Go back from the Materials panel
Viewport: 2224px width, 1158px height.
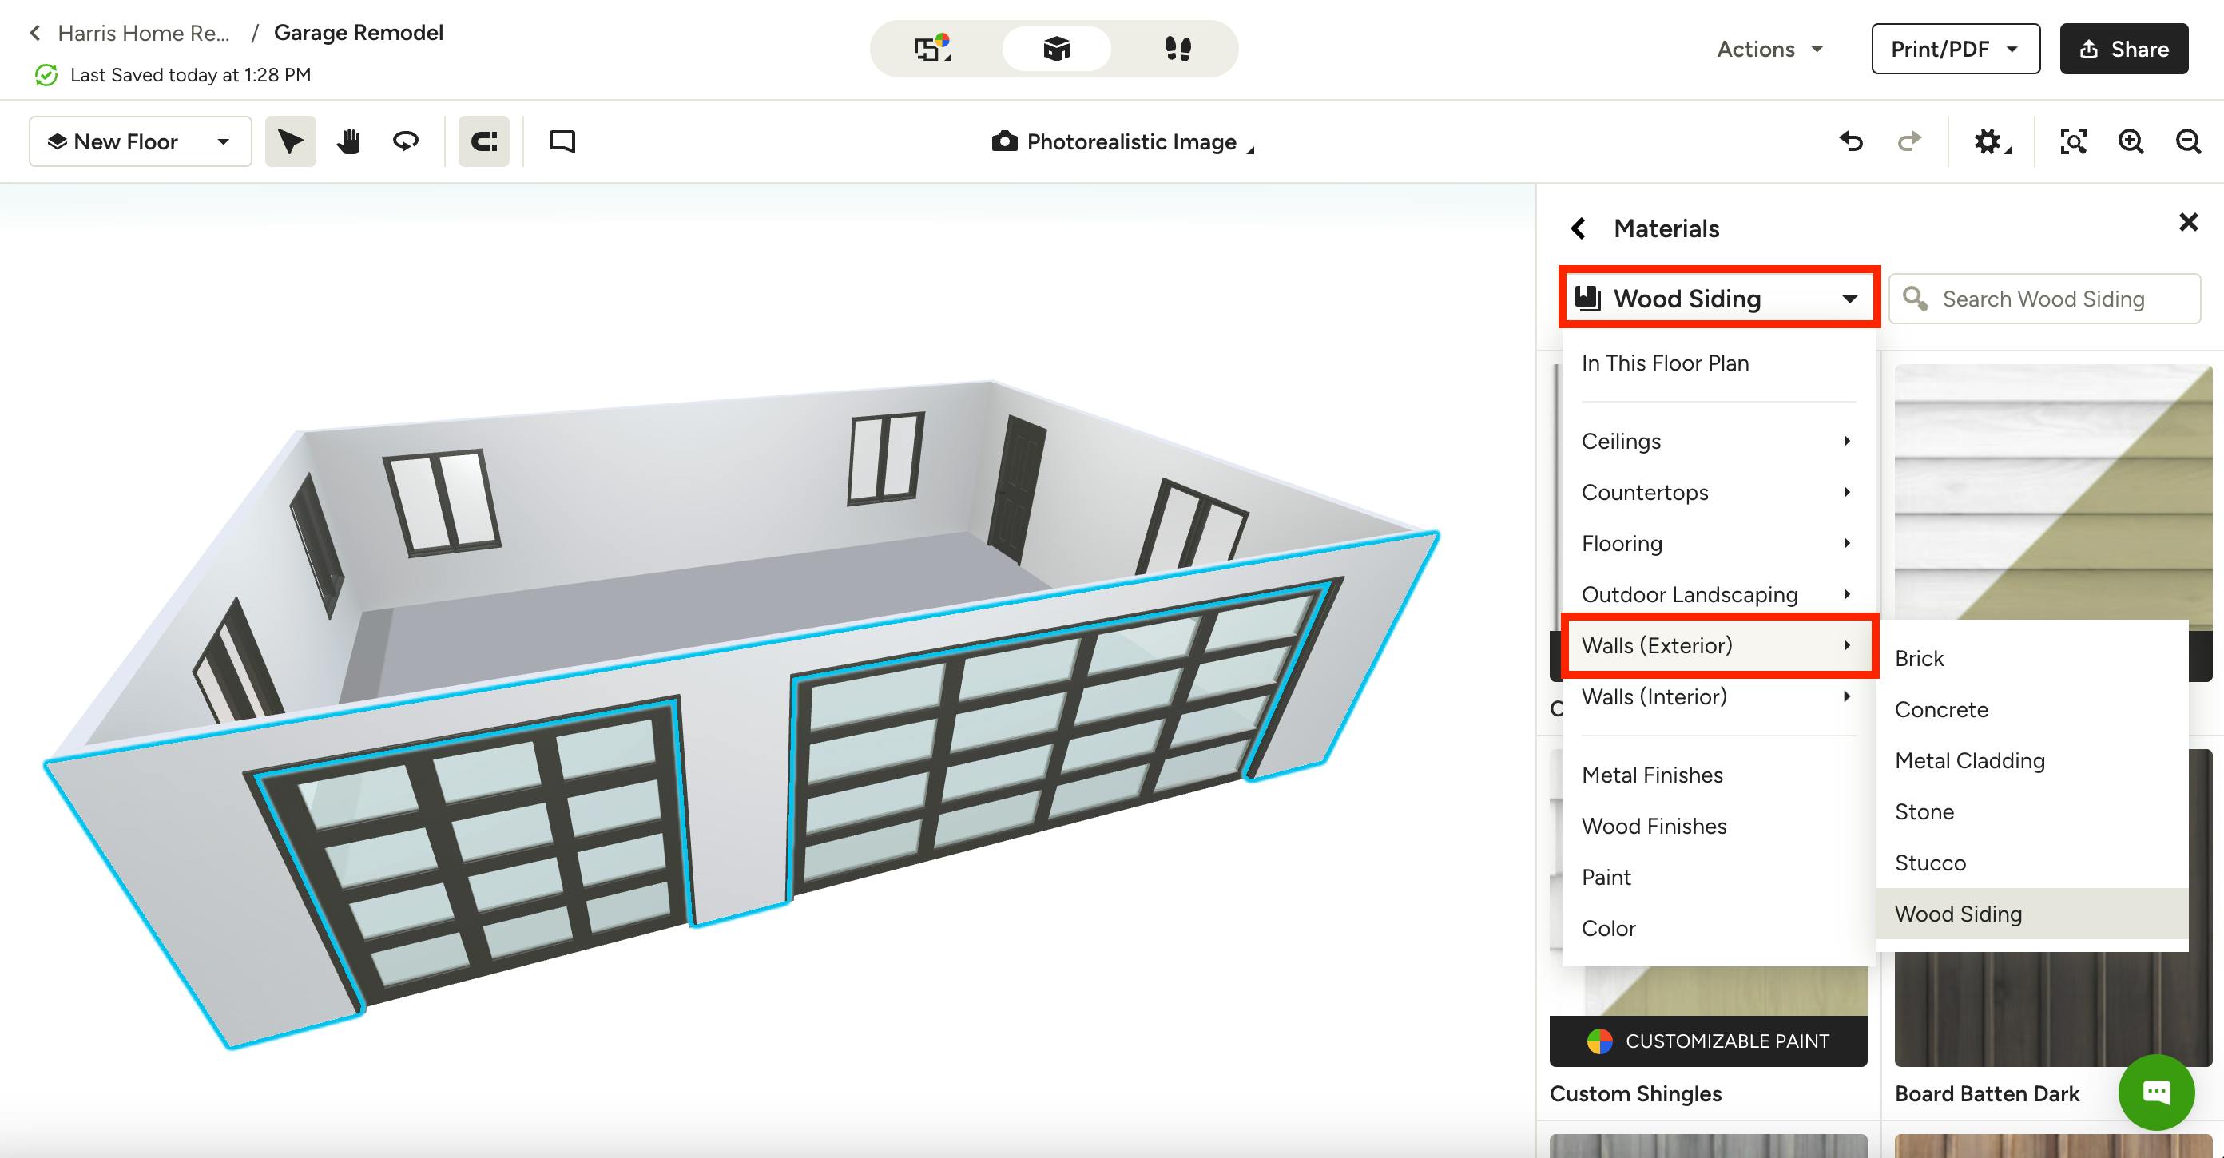click(1579, 228)
